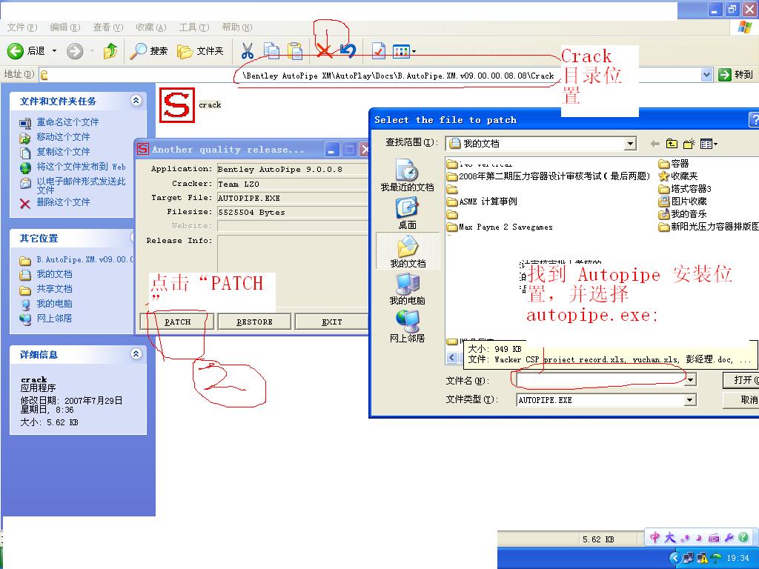Open the Back button history dropdown arrow
The image size is (759, 569).
(x=54, y=51)
